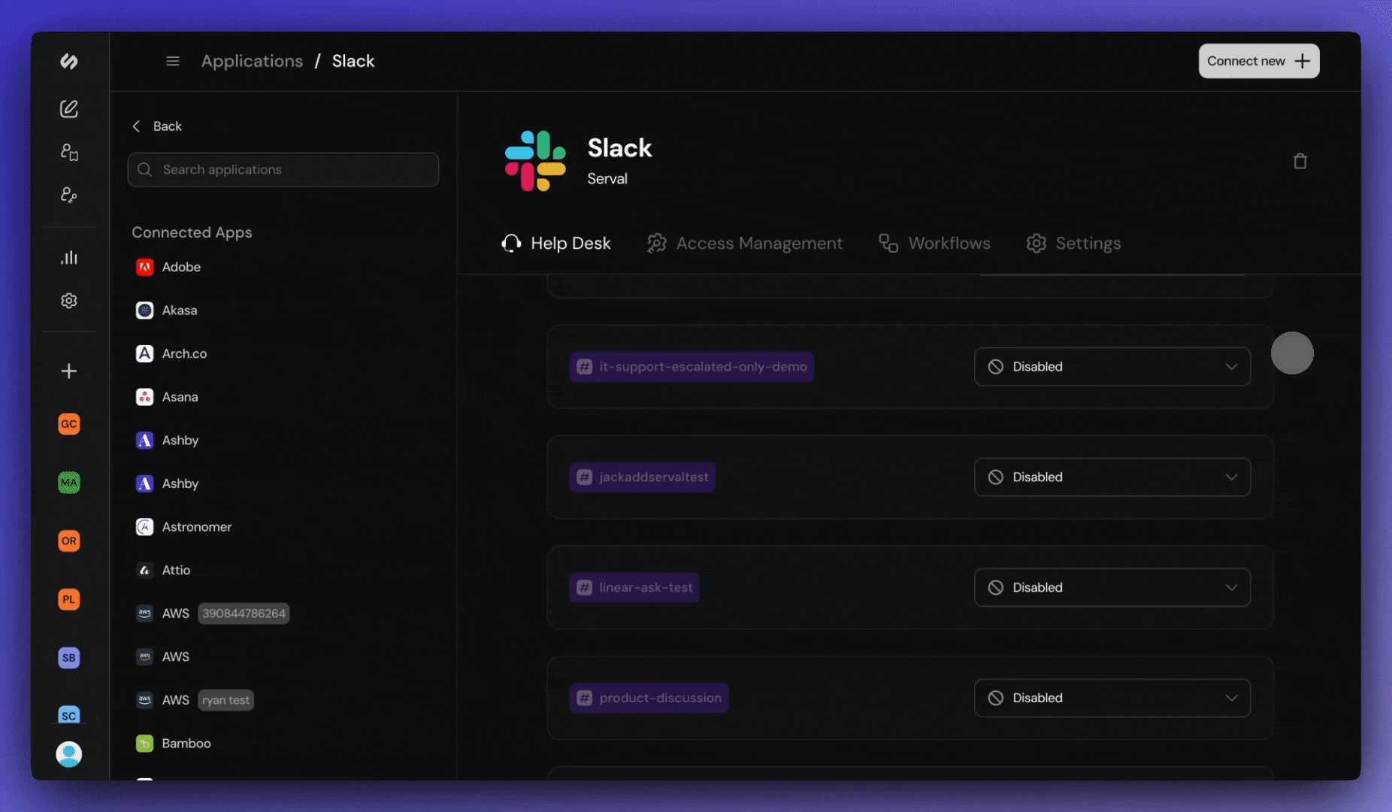Go Back to the applications list
The width and height of the screenshot is (1392, 812).
click(x=156, y=126)
